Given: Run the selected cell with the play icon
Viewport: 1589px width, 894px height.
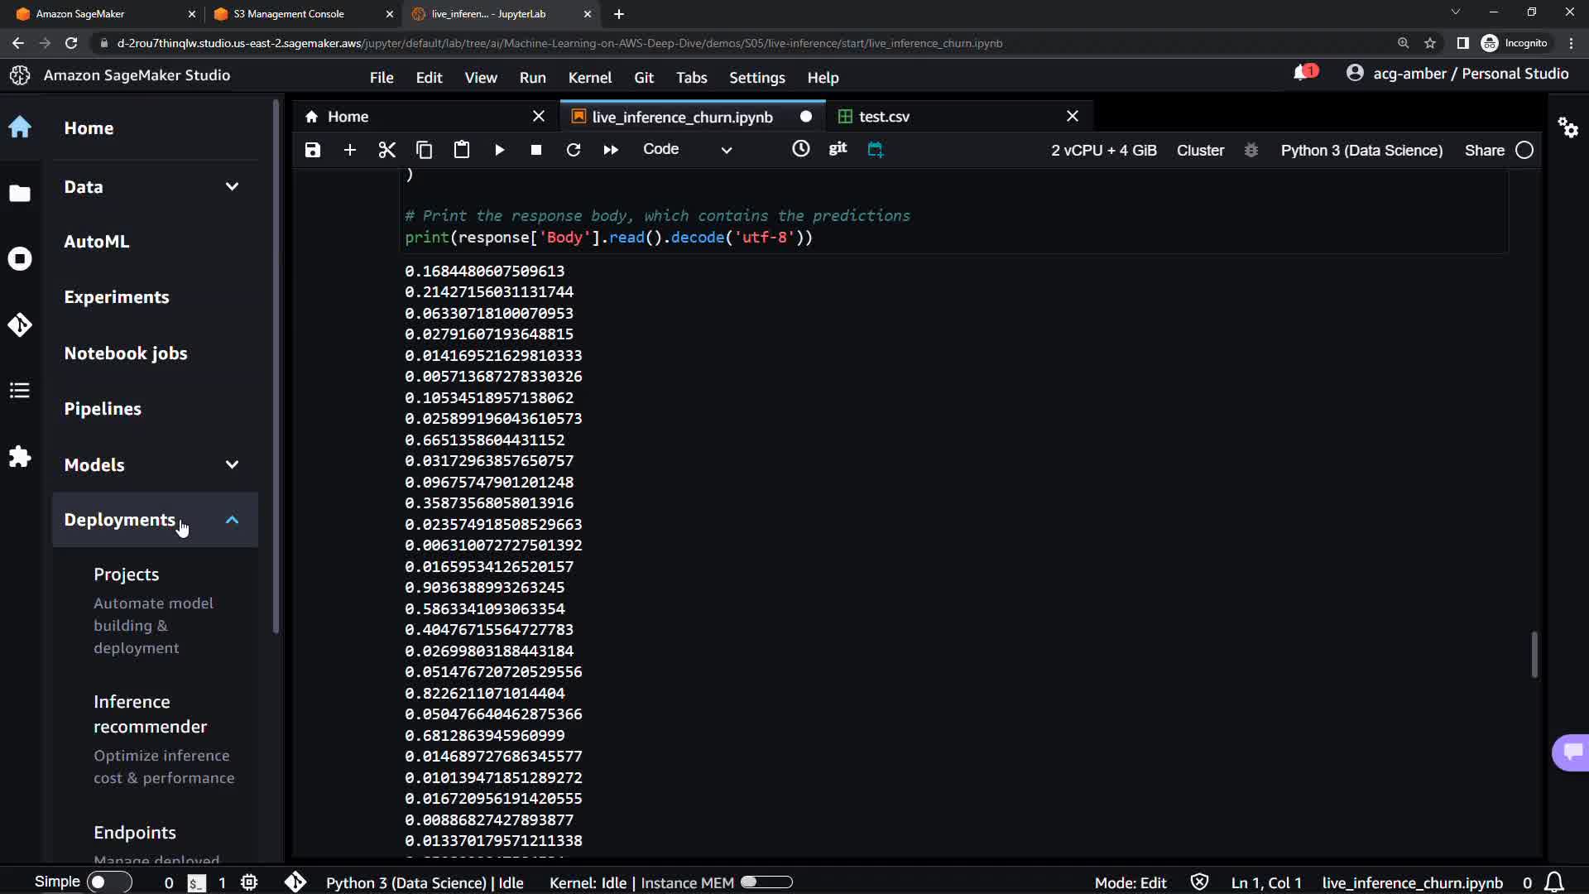Looking at the screenshot, I should (499, 150).
